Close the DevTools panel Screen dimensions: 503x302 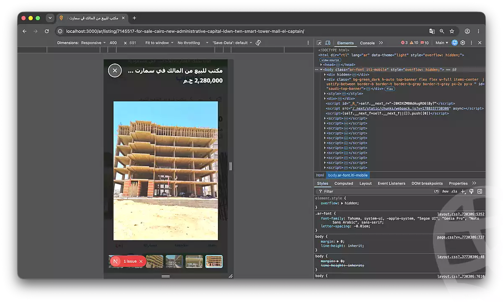coord(480,43)
